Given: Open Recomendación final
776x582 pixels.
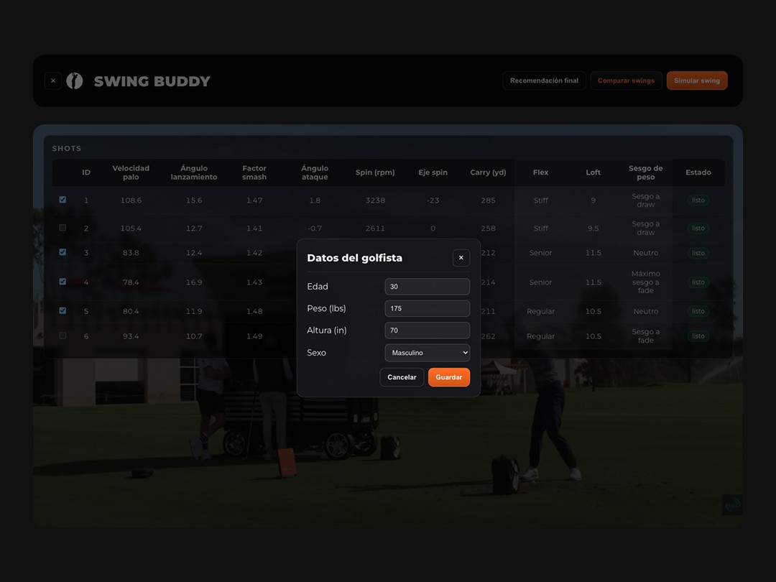Looking at the screenshot, I should coord(545,80).
